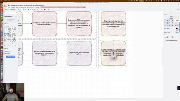
Task: Open the Помощь menu
Action: (x=37, y=7)
